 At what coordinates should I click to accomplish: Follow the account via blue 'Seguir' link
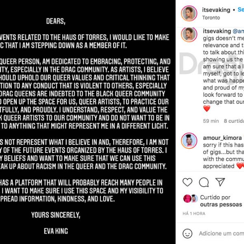[241, 10]
